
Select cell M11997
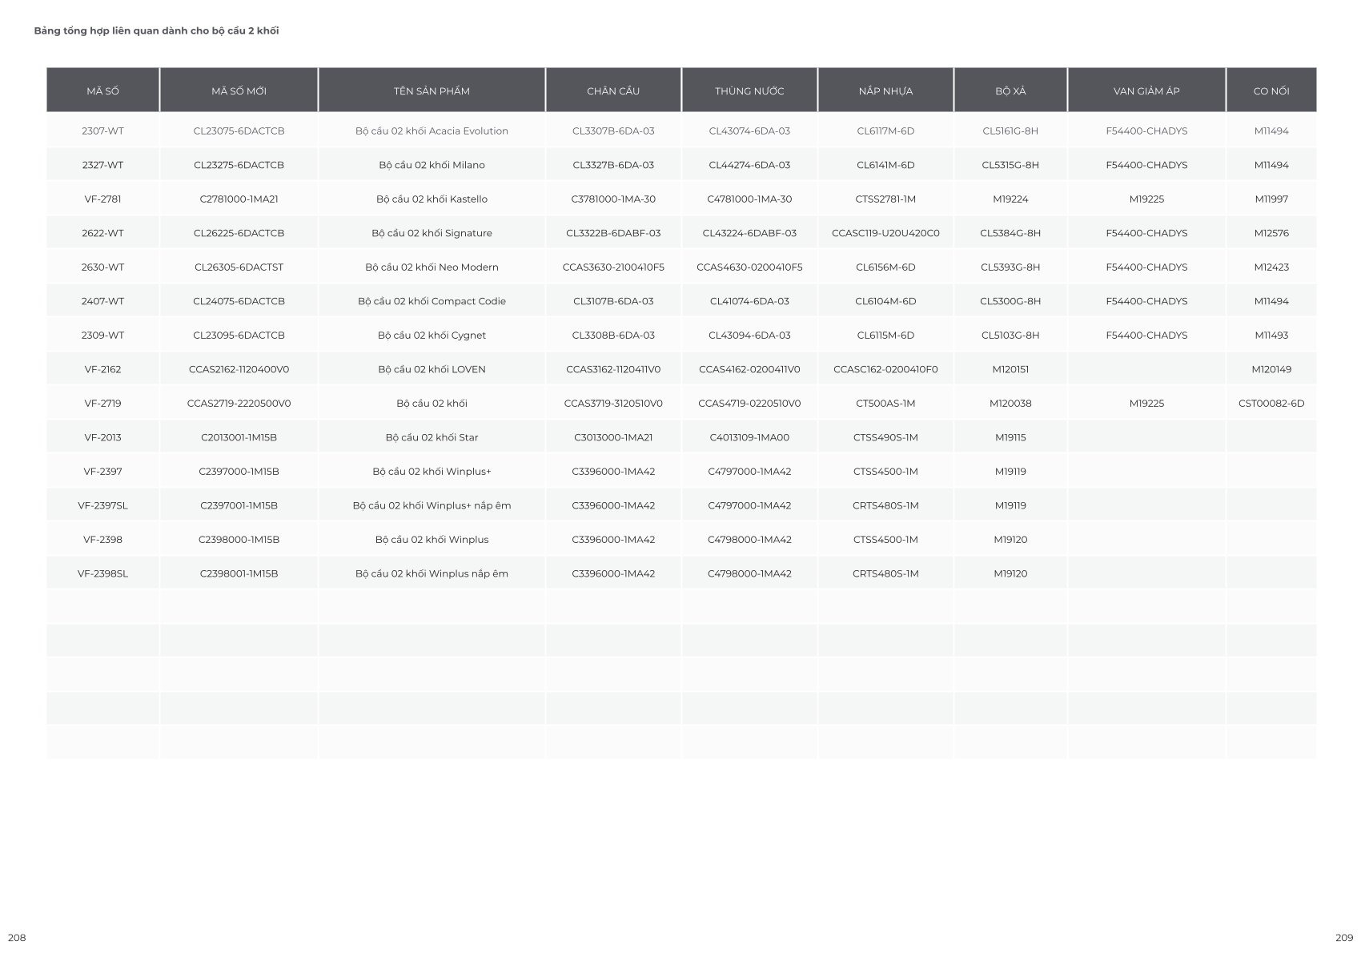[x=1271, y=199]
